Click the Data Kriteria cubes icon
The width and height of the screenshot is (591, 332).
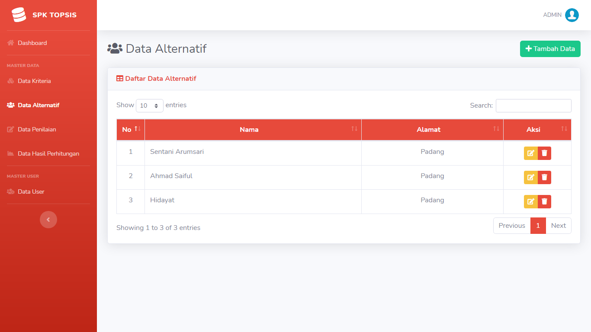pyautogui.click(x=11, y=81)
